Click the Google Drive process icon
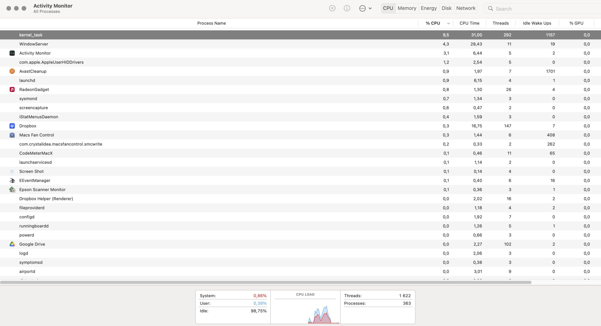 pyautogui.click(x=12, y=244)
